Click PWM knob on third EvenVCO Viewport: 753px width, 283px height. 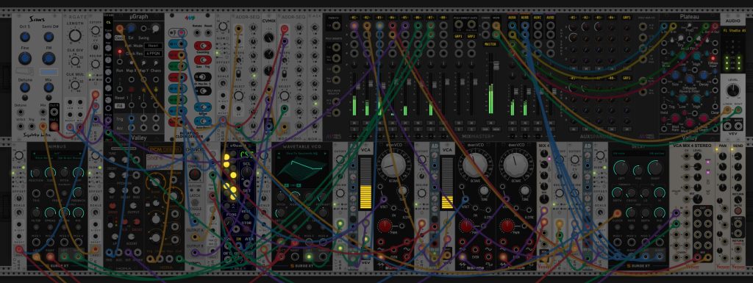coord(507,226)
